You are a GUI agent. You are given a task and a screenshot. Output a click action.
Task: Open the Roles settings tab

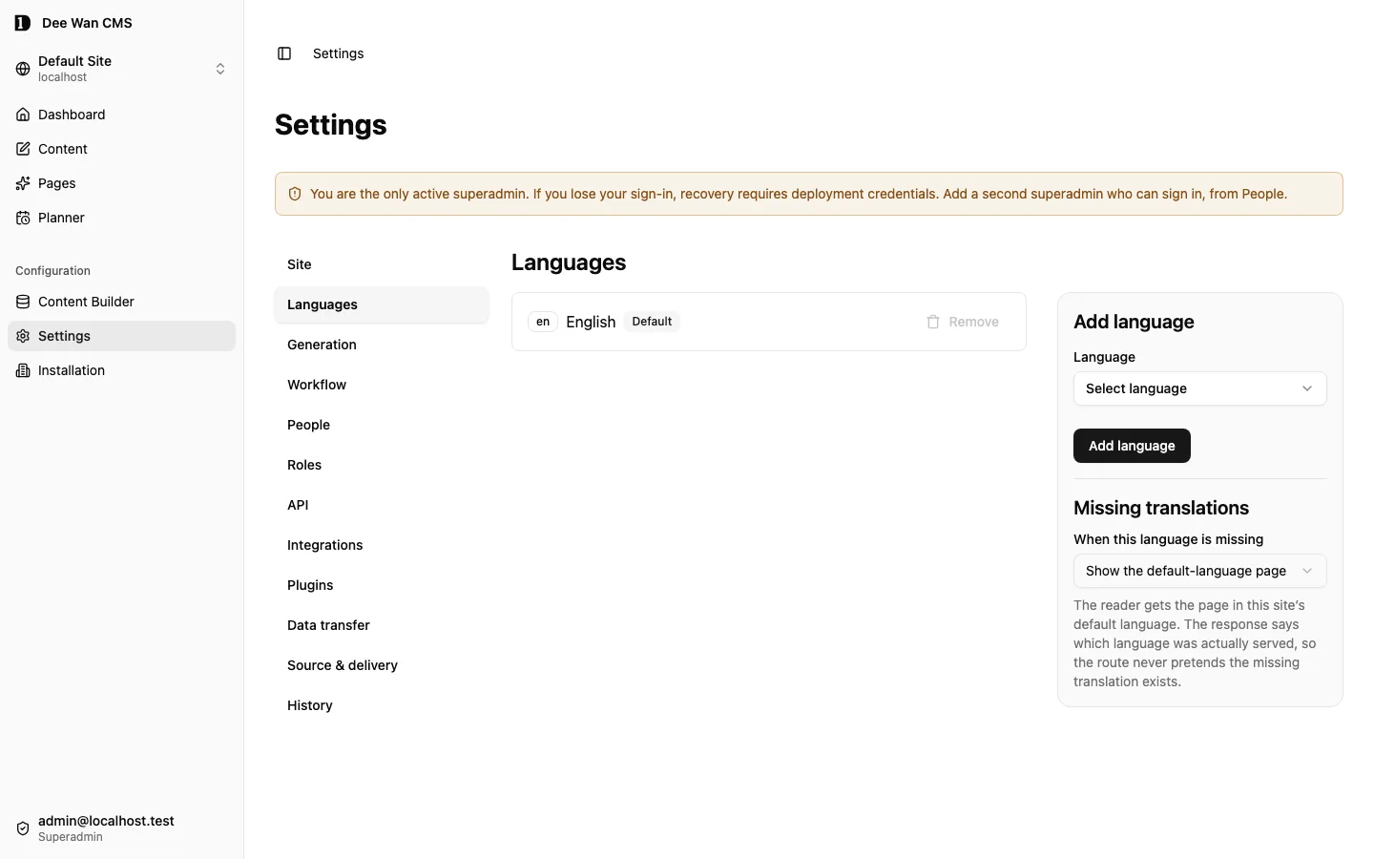tap(382, 465)
